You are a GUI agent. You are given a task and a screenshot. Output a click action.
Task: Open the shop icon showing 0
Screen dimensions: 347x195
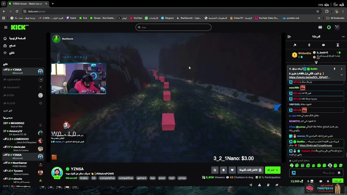coord(310,181)
